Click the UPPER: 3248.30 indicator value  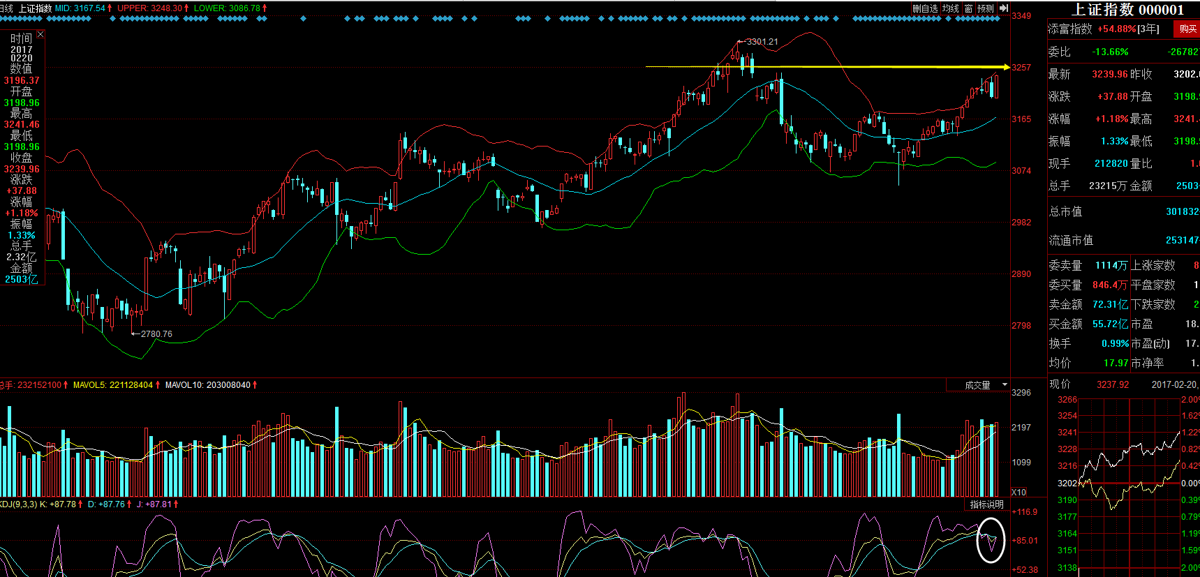(x=153, y=8)
